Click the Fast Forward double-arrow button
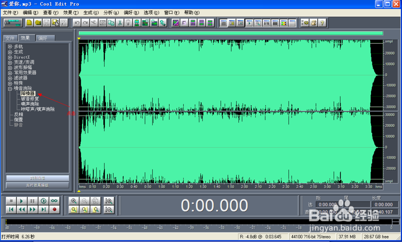Image resolution: width=402 pixels, height=242 pixels. click(33, 209)
